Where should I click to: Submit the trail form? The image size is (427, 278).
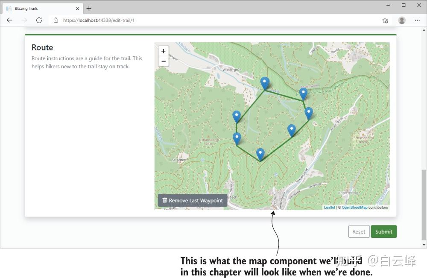pos(383,231)
